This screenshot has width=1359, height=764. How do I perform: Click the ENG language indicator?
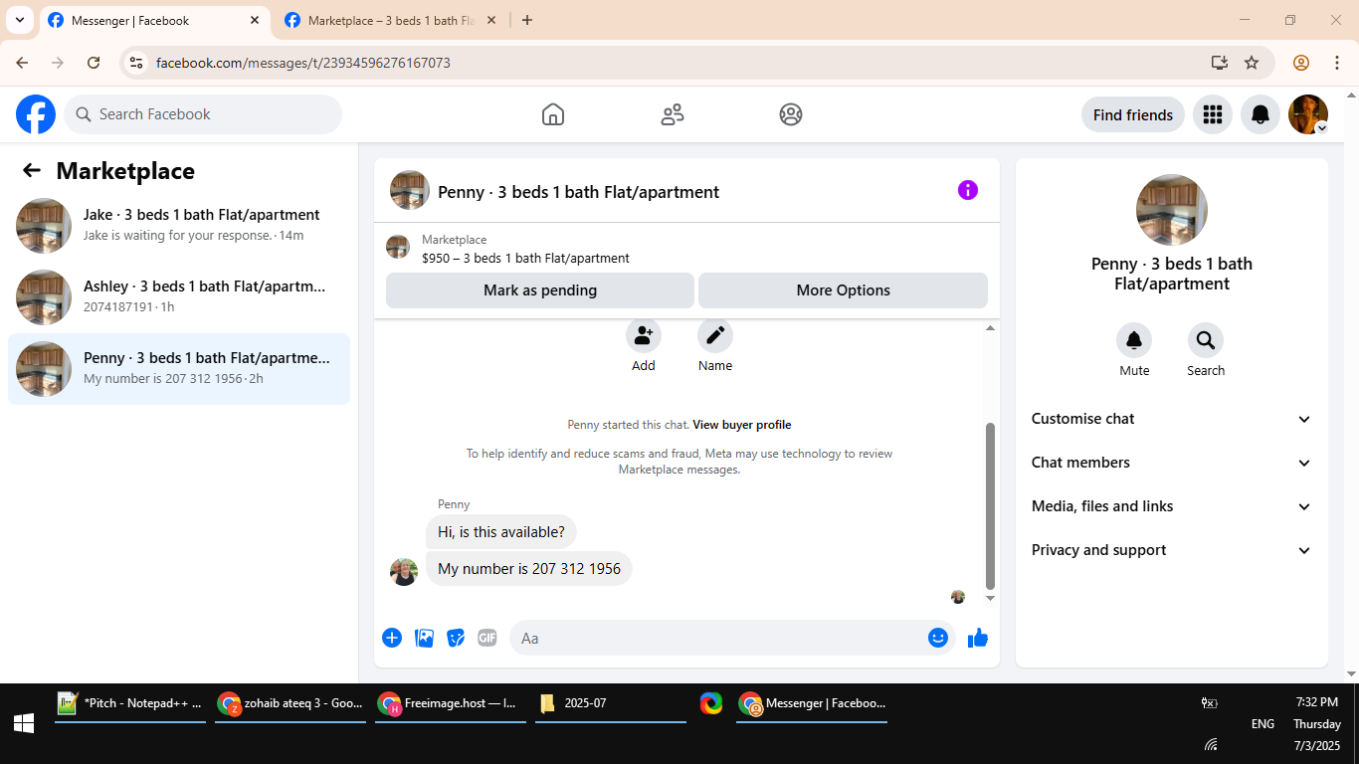coord(1262,724)
